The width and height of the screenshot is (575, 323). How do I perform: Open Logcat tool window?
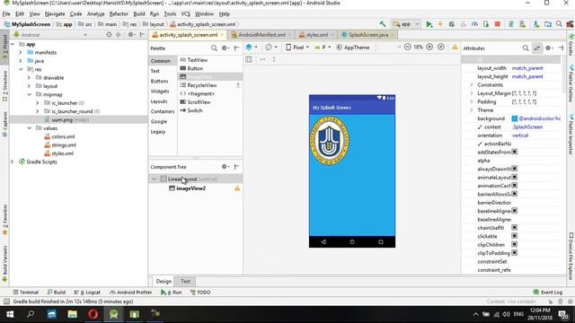coord(87,292)
